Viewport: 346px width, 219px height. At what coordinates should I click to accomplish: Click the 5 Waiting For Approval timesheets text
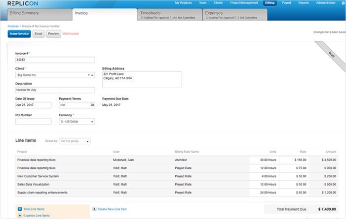coord(155,18)
